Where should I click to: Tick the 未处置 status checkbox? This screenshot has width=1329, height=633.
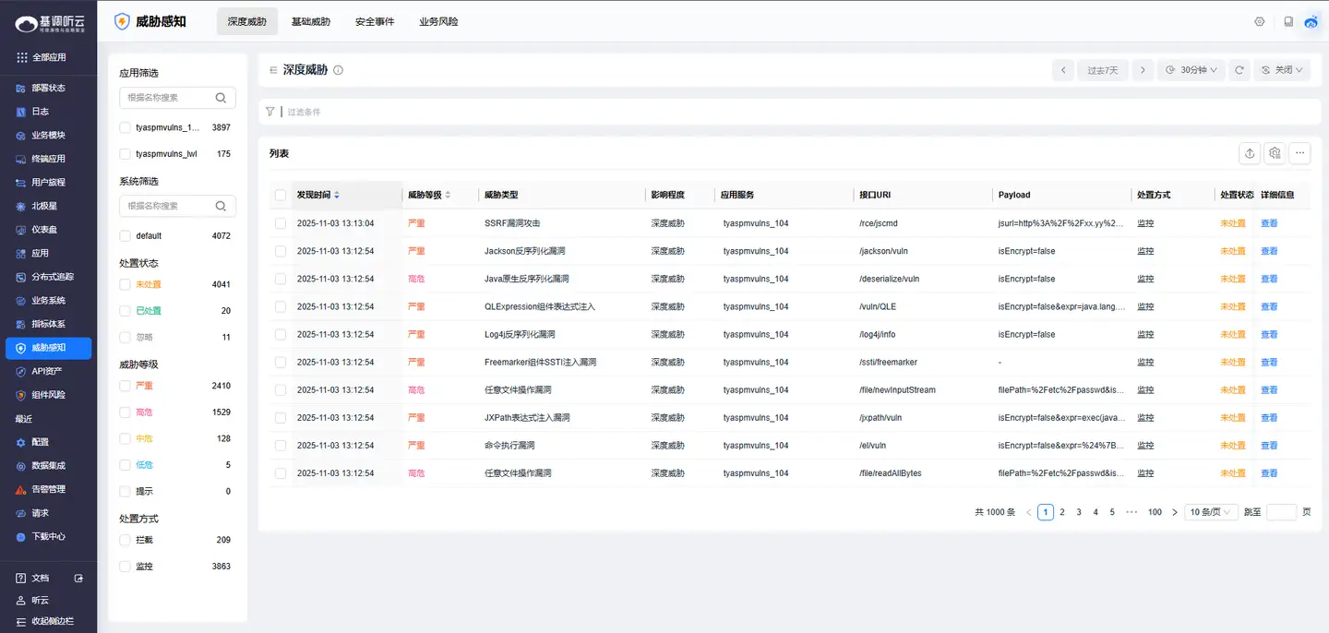tap(126, 285)
